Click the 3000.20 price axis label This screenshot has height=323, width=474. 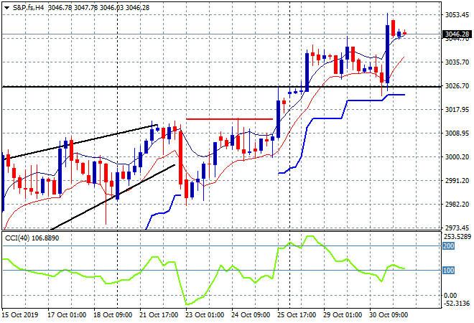(457, 156)
